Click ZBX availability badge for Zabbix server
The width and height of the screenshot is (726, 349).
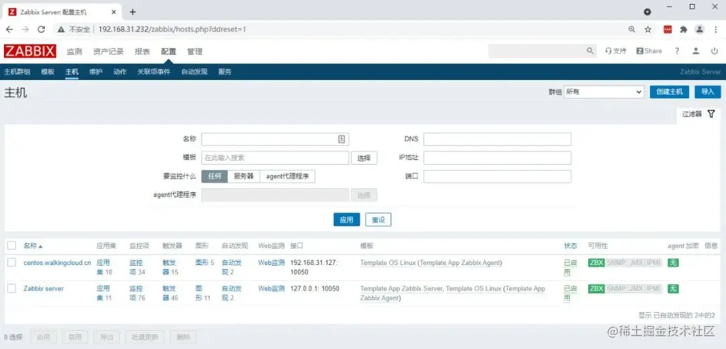[596, 288]
